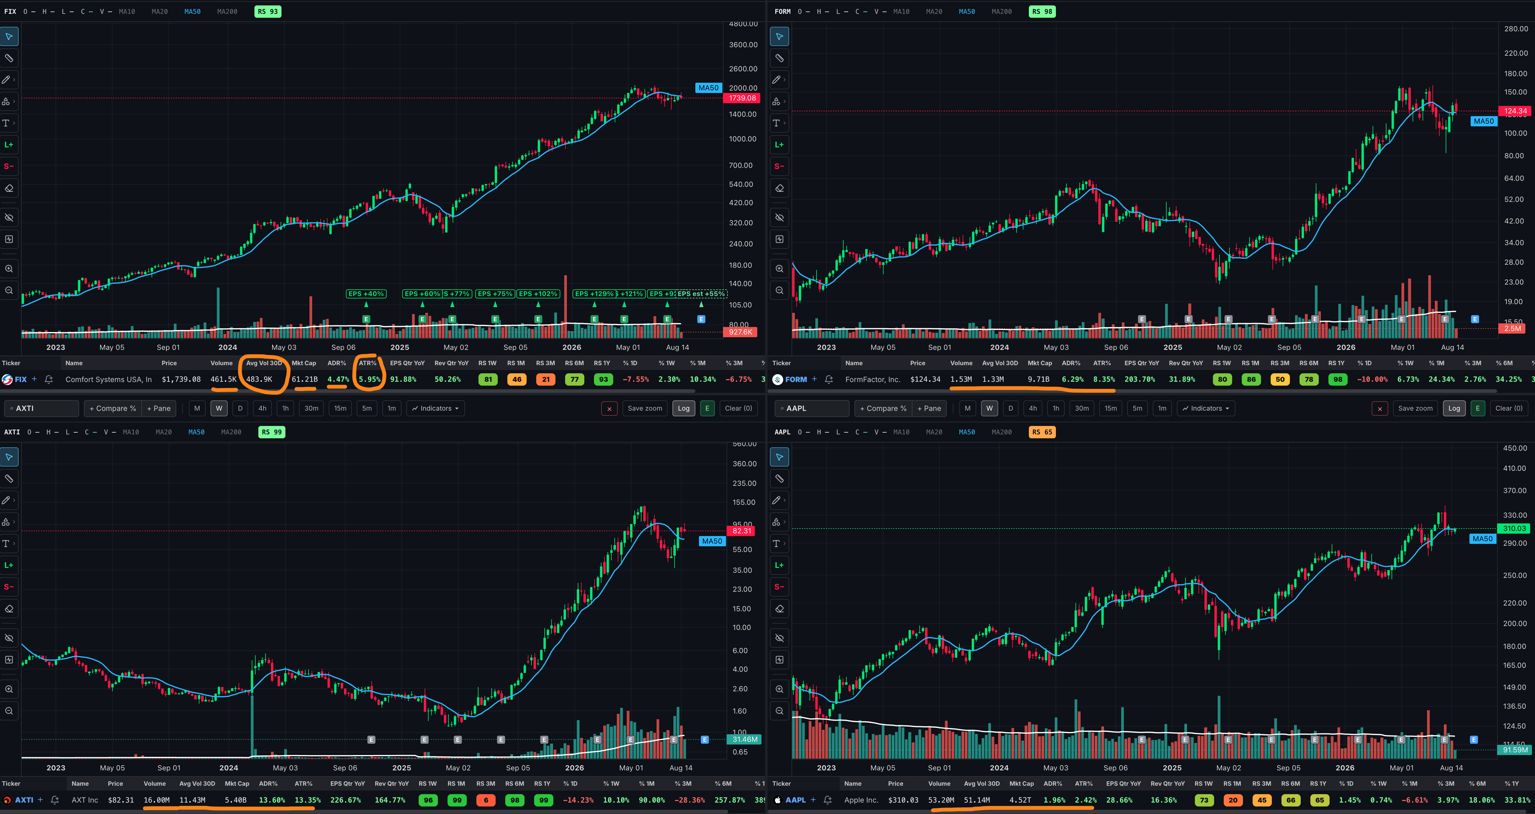Viewport: 1535px width, 814px height.
Task: Click the AAPL symbol search field
Action: tap(812, 408)
